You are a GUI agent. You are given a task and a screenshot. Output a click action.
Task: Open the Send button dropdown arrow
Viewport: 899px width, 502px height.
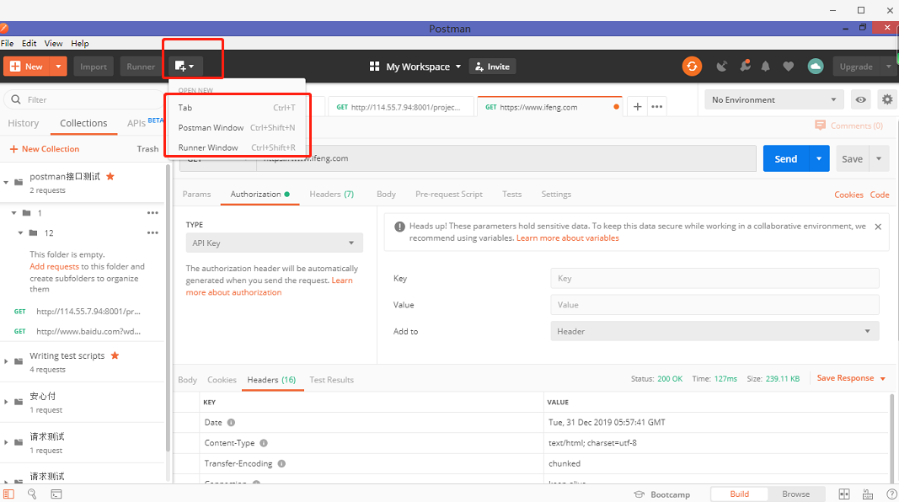pyautogui.click(x=819, y=158)
